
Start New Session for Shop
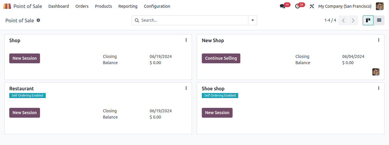pyautogui.click(x=24, y=58)
